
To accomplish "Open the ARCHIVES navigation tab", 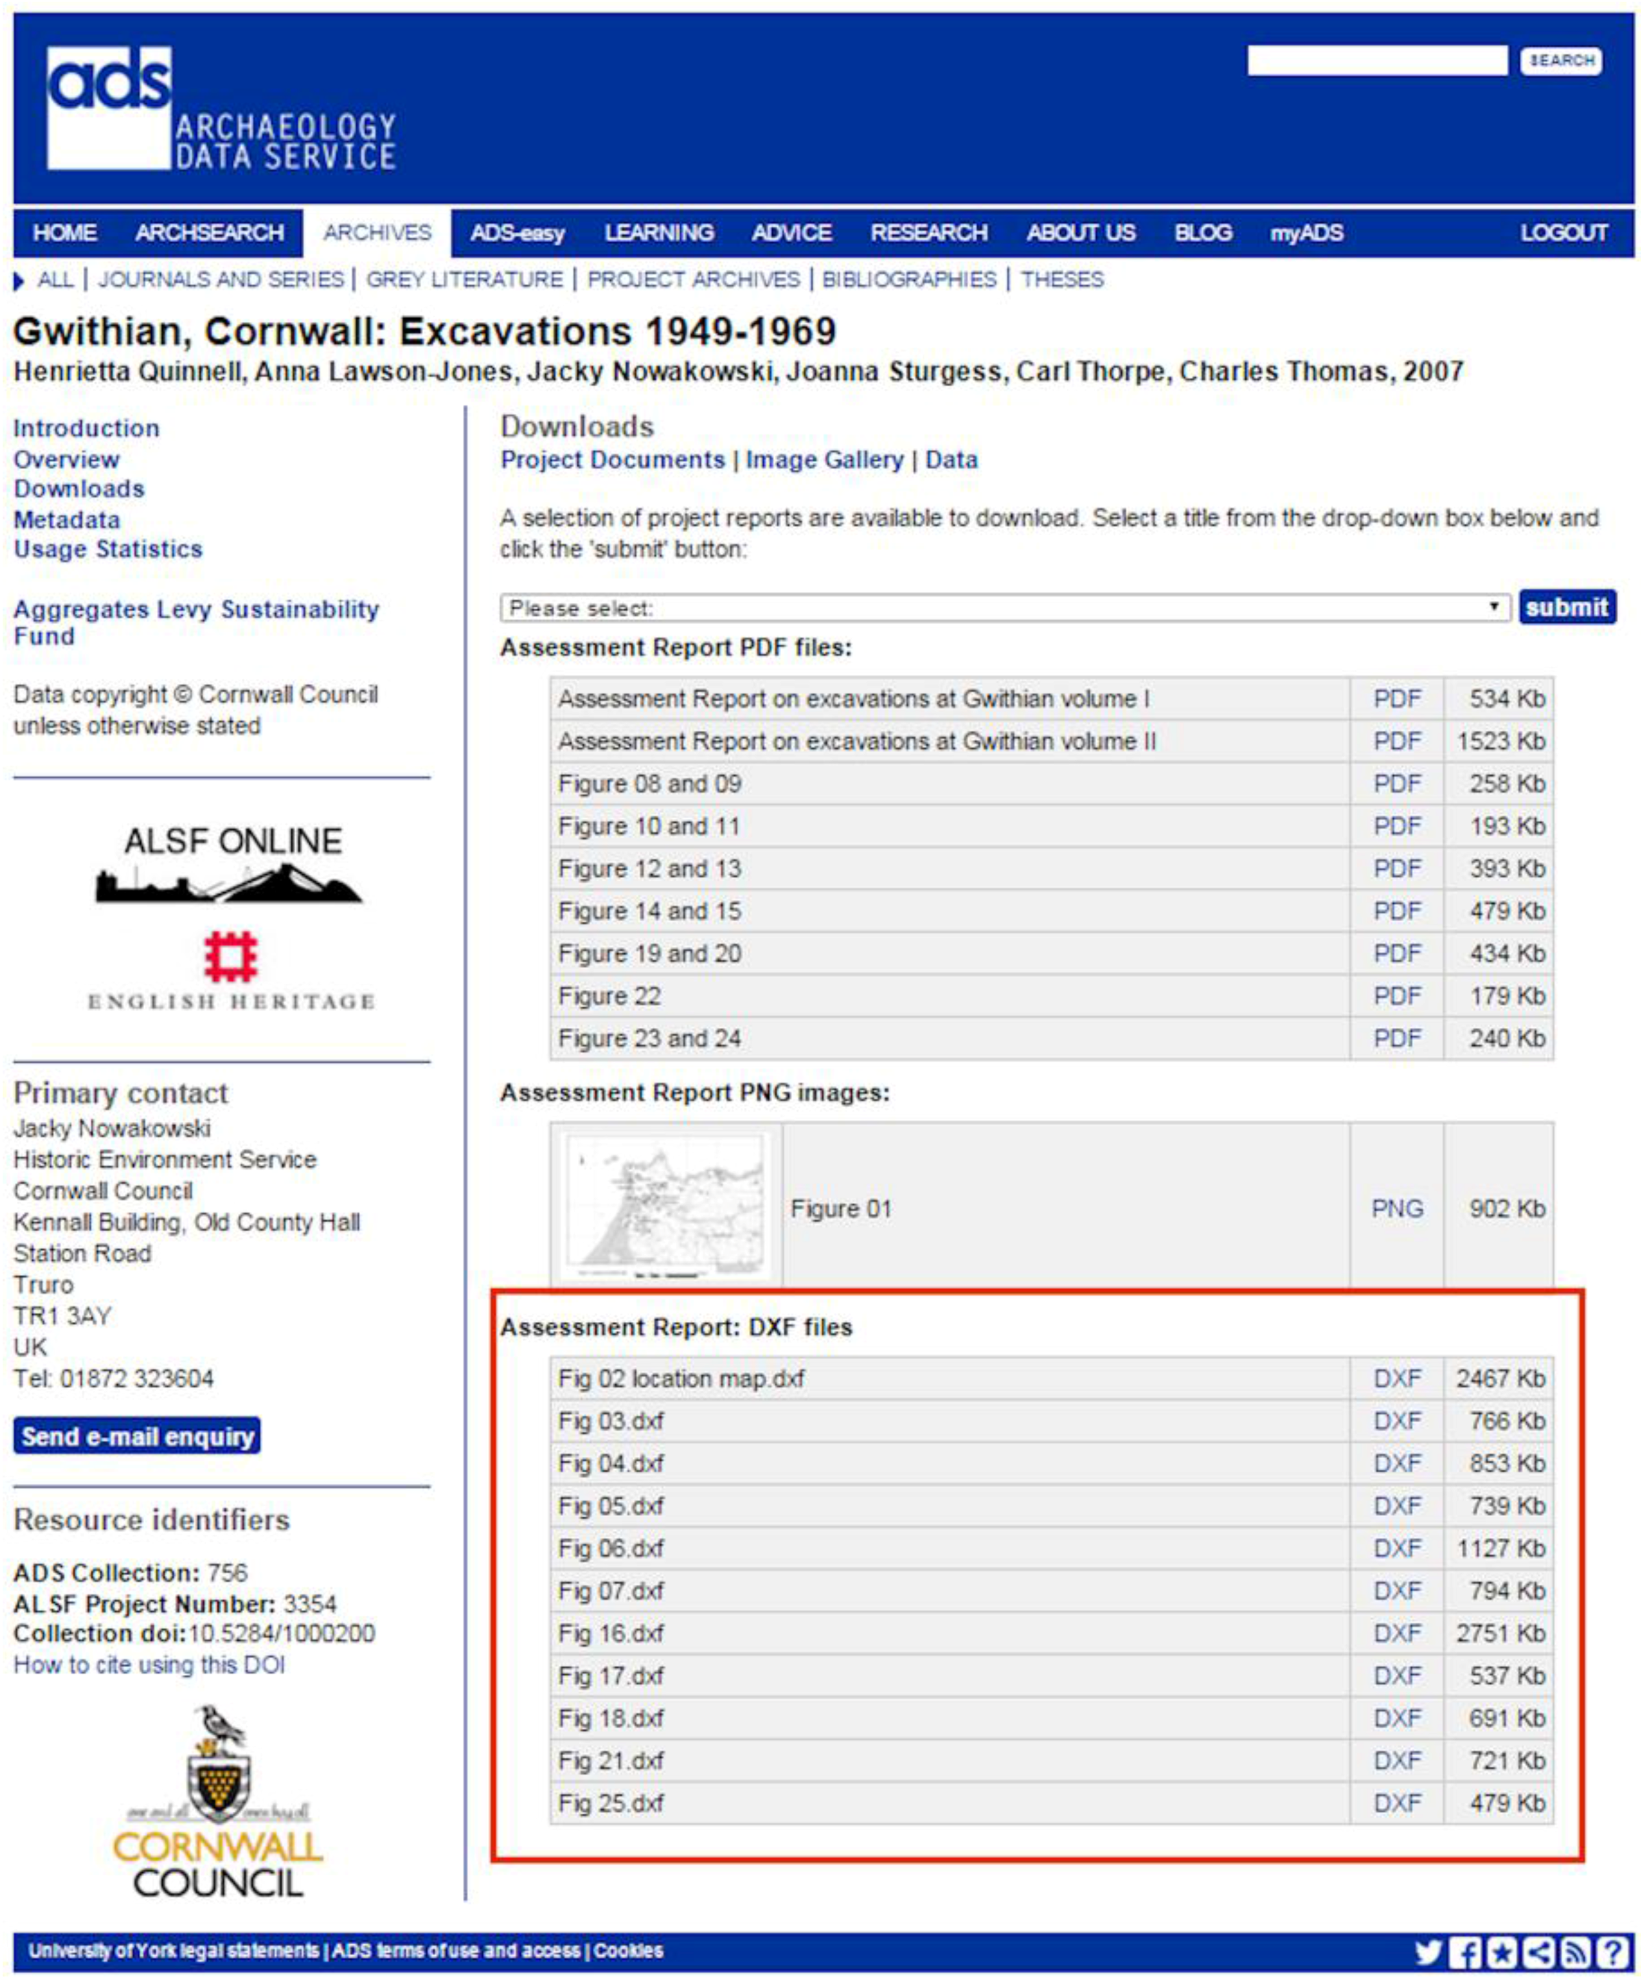I will pyautogui.click(x=377, y=232).
